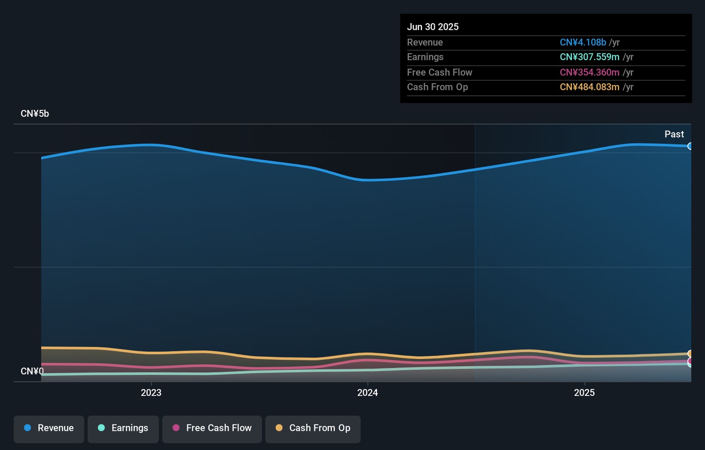Click the CN¥4.108b revenue value
The width and height of the screenshot is (705, 450).
[x=583, y=42]
